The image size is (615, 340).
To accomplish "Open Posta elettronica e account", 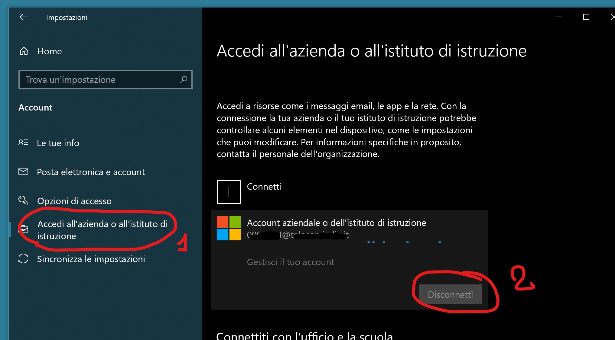I will (x=91, y=172).
